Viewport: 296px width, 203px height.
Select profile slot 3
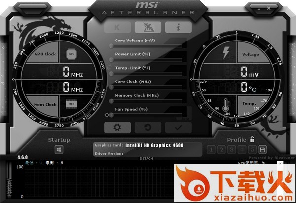(x=231, y=150)
